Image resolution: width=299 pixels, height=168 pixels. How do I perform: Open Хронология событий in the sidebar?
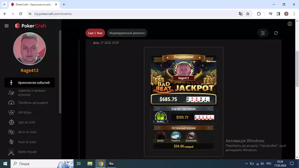[29, 83]
